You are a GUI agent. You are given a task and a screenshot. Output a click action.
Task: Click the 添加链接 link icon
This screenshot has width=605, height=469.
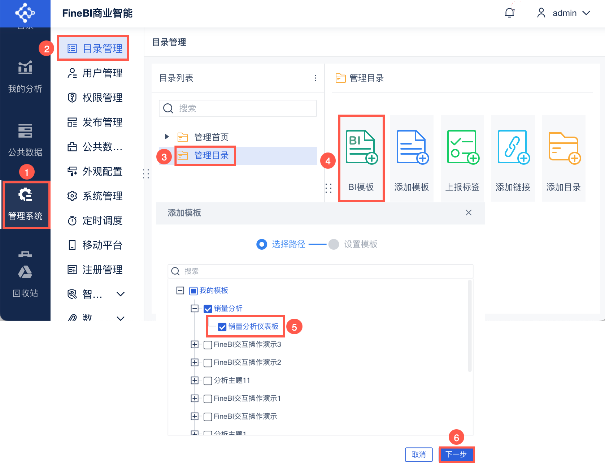coord(513,147)
